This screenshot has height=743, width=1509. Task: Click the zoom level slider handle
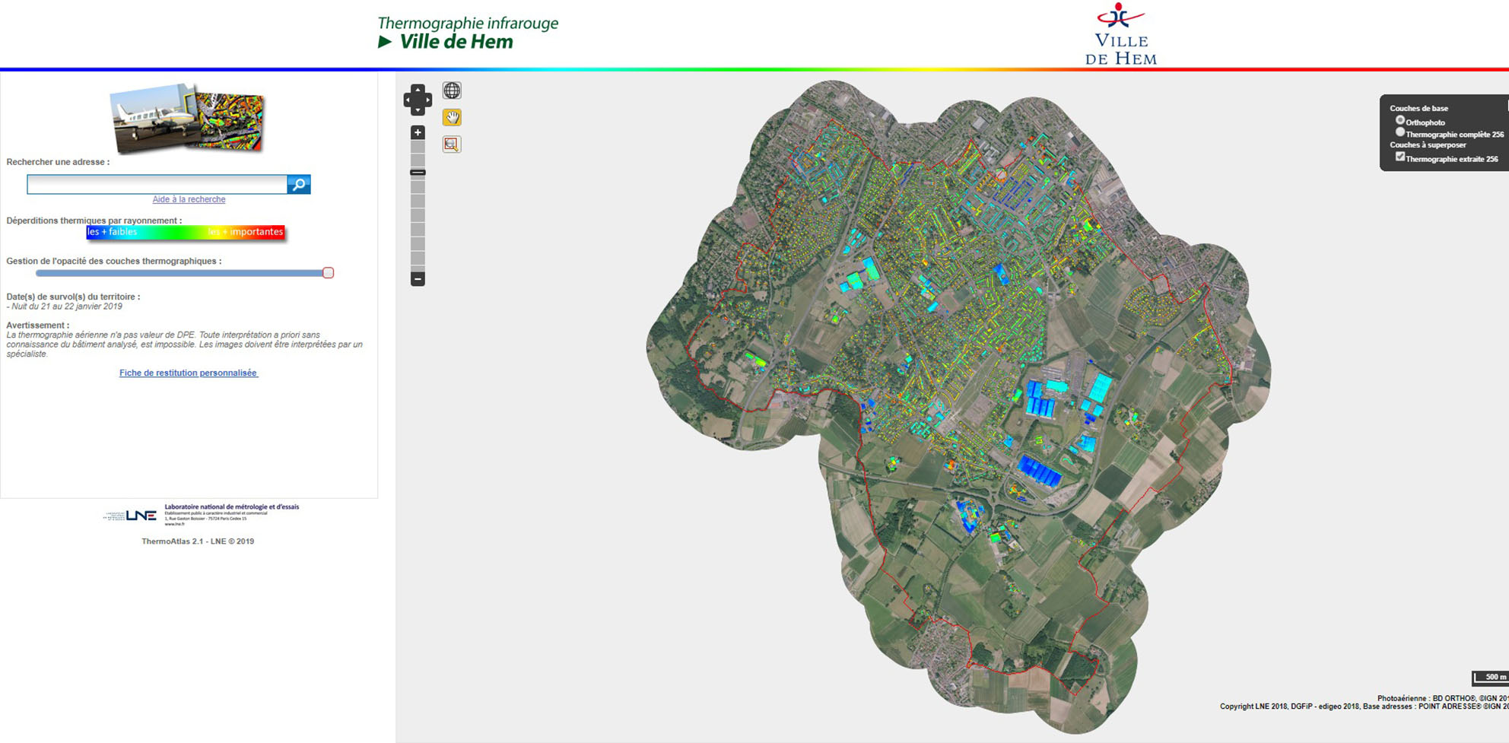pyautogui.click(x=418, y=173)
